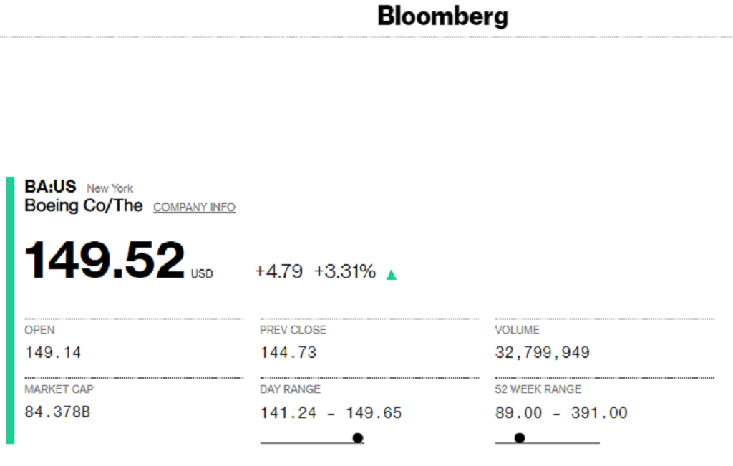Image resolution: width=733 pixels, height=466 pixels.
Task: Click the 149.52 stock price
Action: (105, 260)
